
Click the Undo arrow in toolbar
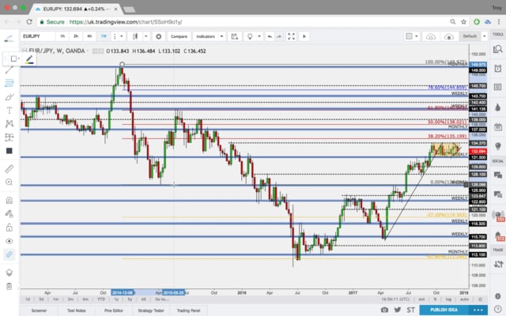[x=270, y=36]
